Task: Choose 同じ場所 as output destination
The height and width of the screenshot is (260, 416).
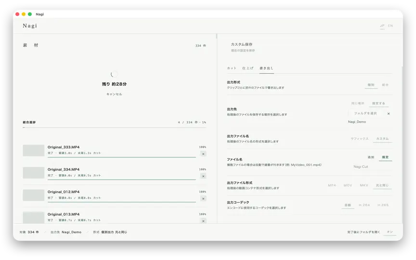Action: 358,103
